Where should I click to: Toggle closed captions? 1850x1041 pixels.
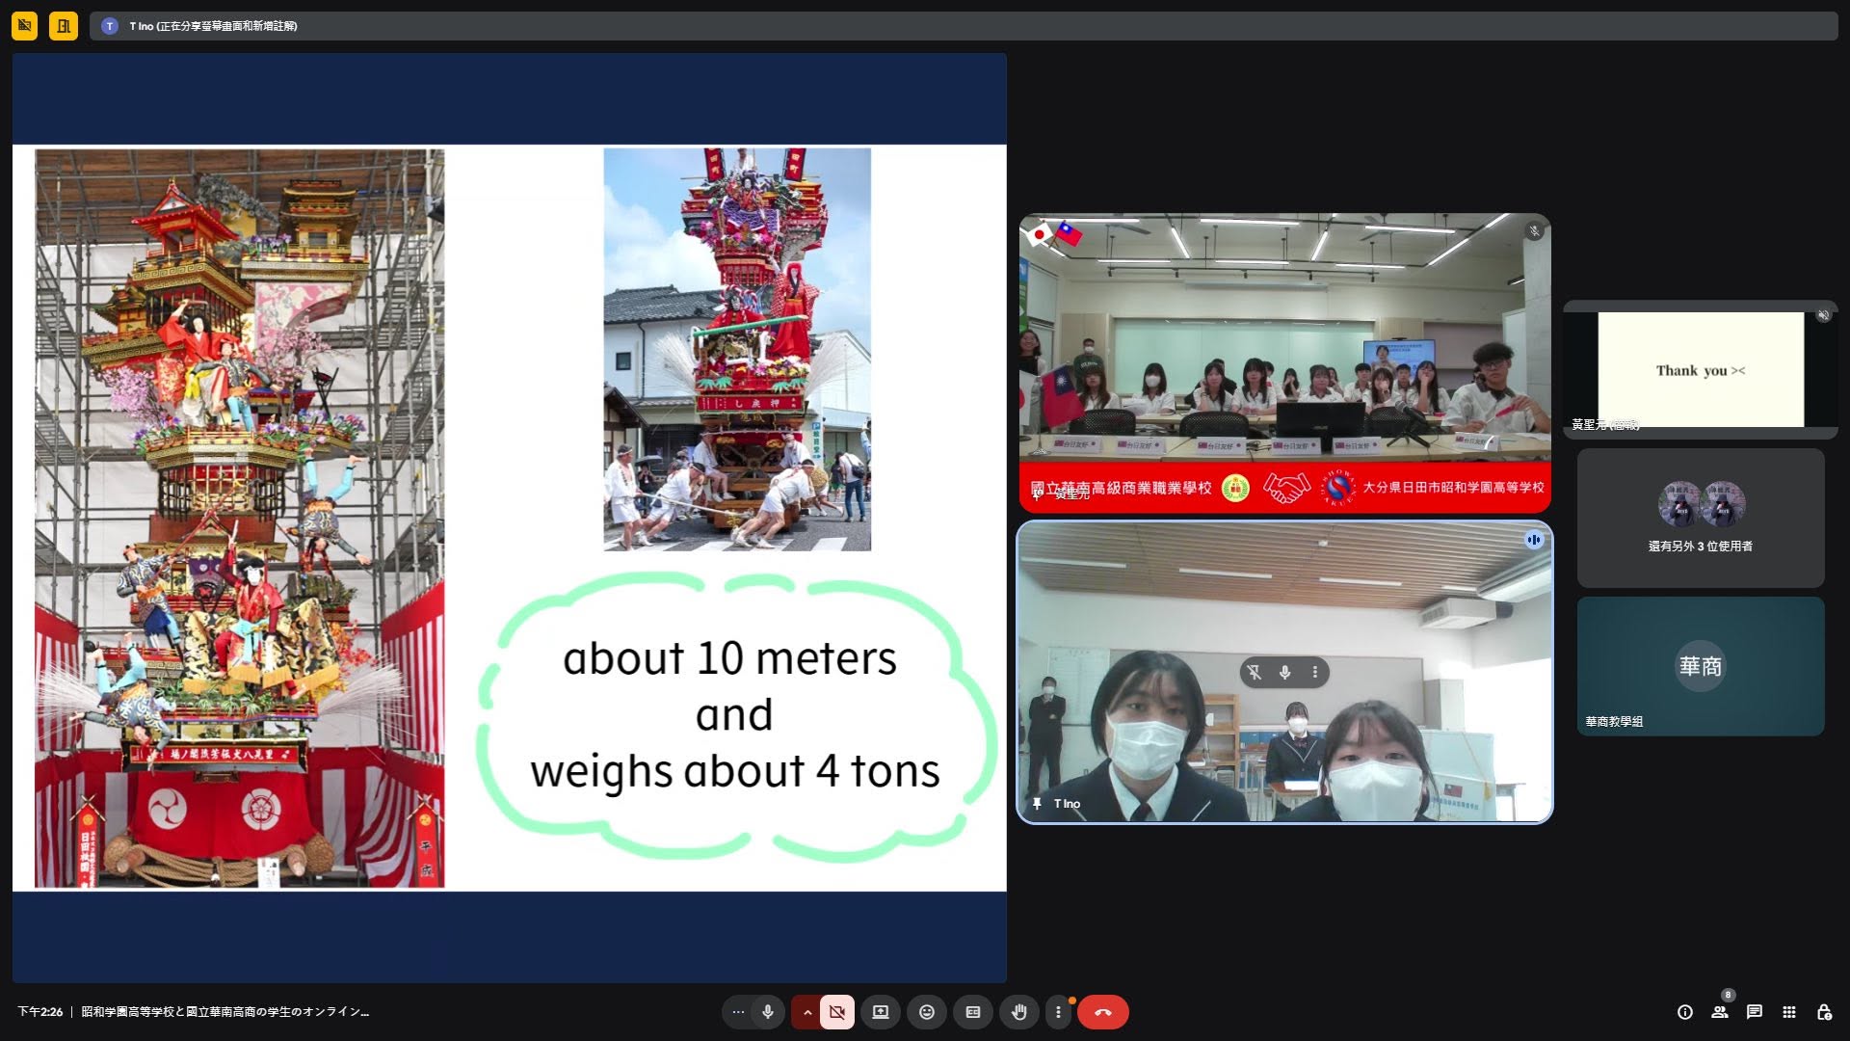tap(973, 1012)
